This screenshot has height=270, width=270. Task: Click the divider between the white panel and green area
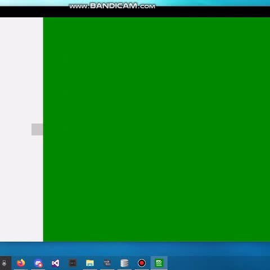pyautogui.click(x=43, y=129)
